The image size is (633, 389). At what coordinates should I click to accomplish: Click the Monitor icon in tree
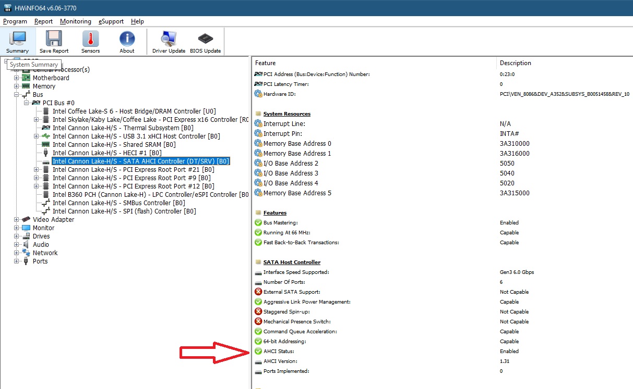26,228
